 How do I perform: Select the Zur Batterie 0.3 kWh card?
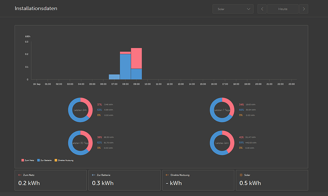pyautogui.click(x=125, y=180)
